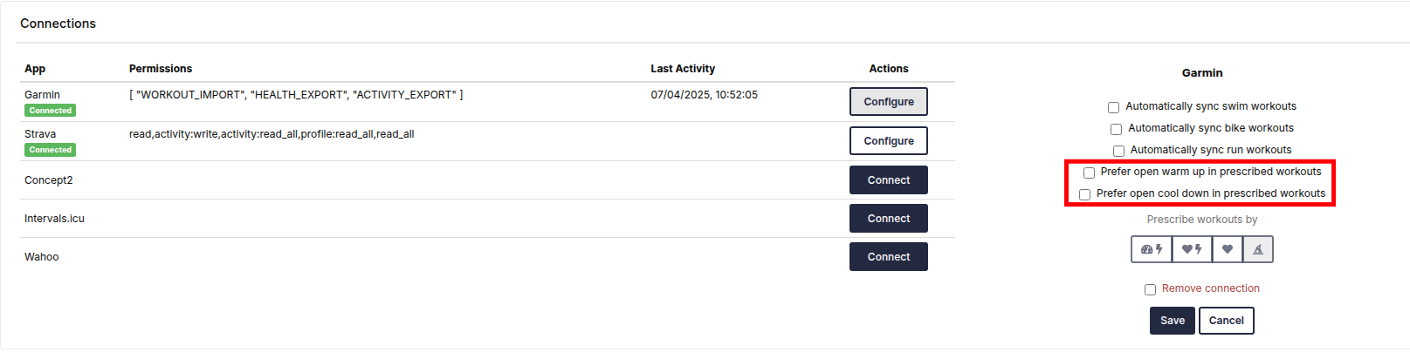
Task: Check automatically sync run workouts
Action: pyautogui.click(x=1118, y=151)
